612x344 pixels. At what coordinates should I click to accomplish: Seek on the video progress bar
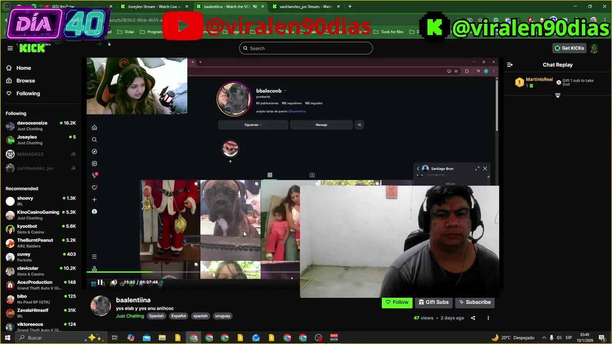pyautogui.click(x=193, y=272)
